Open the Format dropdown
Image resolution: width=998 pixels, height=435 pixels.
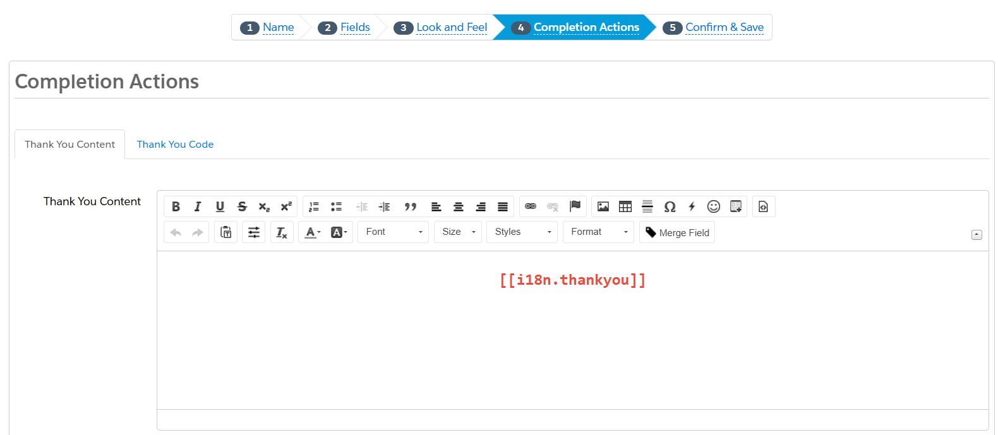tap(598, 232)
